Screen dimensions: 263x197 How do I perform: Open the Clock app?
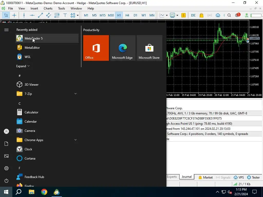point(47,149)
